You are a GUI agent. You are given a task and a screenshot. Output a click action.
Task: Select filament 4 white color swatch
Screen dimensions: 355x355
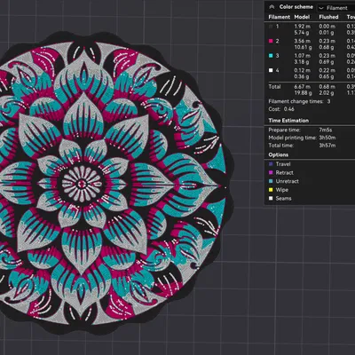pyautogui.click(x=271, y=70)
